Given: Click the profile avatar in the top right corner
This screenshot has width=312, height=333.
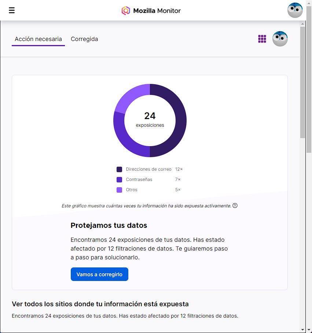Looking at the screenshot, I should 295,10.
